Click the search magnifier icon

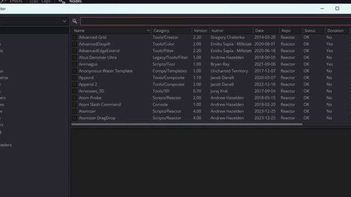pos(75,21)
